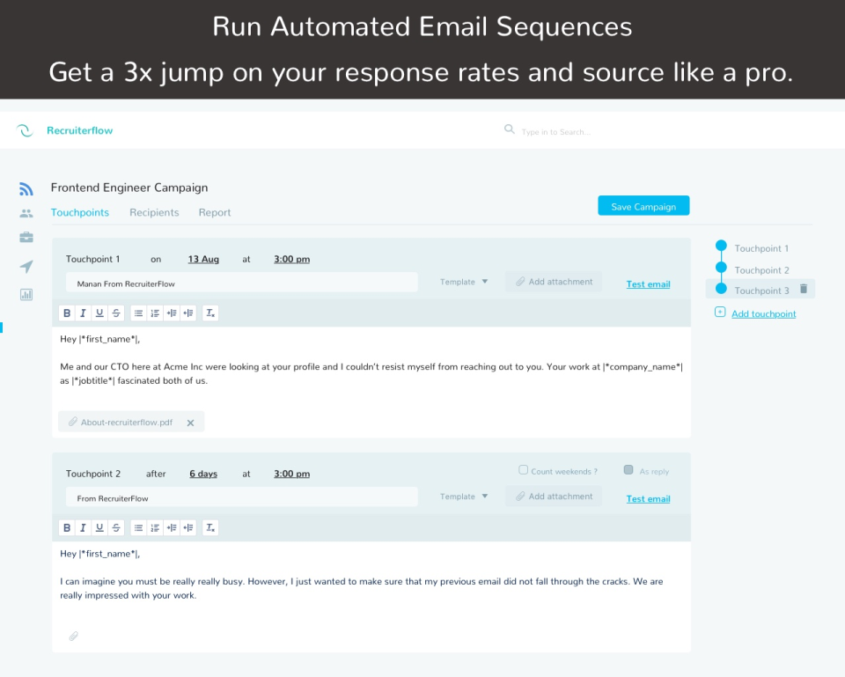
Task: Open the Report tab
Action: tap(214, 212)
